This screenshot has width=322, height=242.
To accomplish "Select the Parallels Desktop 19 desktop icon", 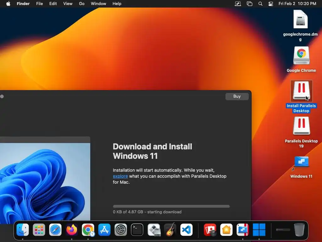I will coord(301,132).
